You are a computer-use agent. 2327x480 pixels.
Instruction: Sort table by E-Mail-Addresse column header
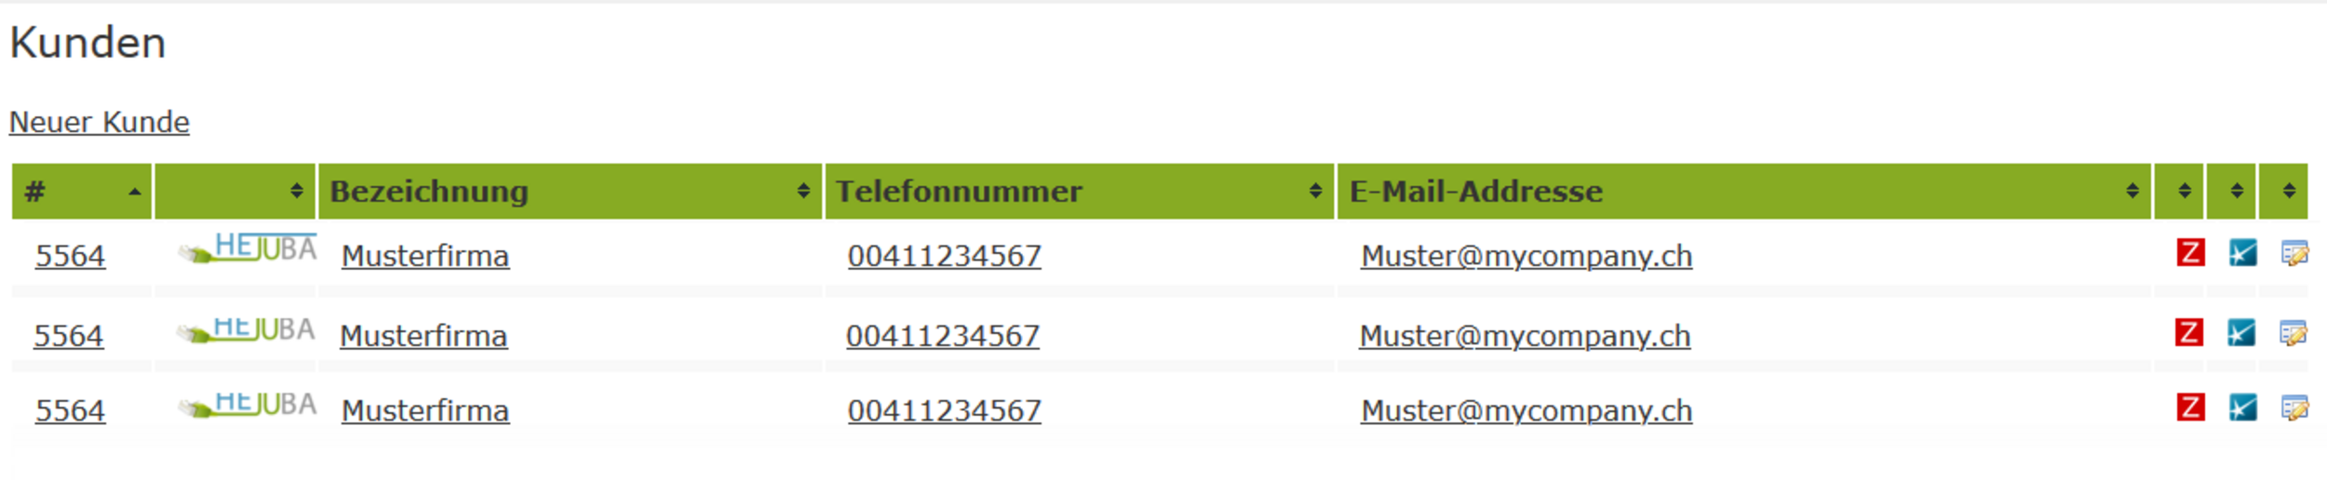[1743, 192]
